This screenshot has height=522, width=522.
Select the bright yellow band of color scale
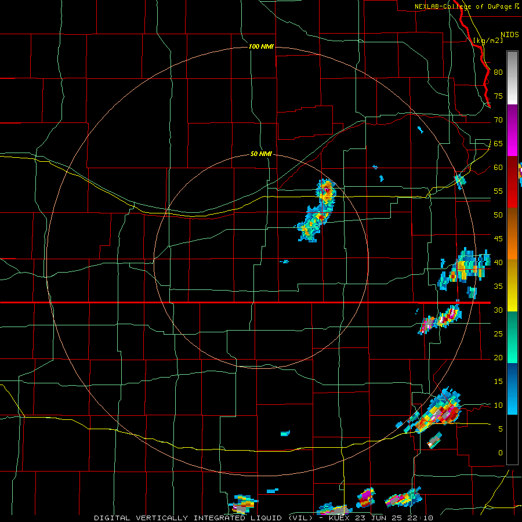point(512,299)
